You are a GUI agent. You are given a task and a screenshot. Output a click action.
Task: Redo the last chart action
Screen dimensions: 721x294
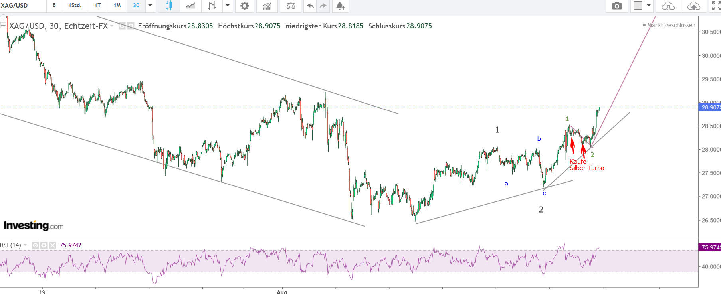pyautogui.click(x=323, y=6)
